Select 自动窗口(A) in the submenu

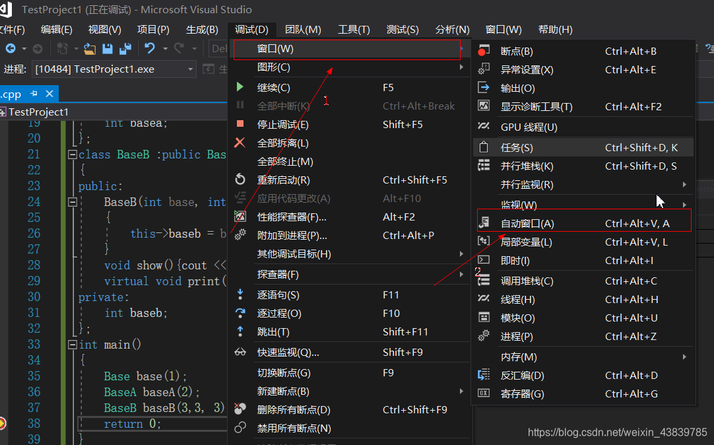pos(584,223)
